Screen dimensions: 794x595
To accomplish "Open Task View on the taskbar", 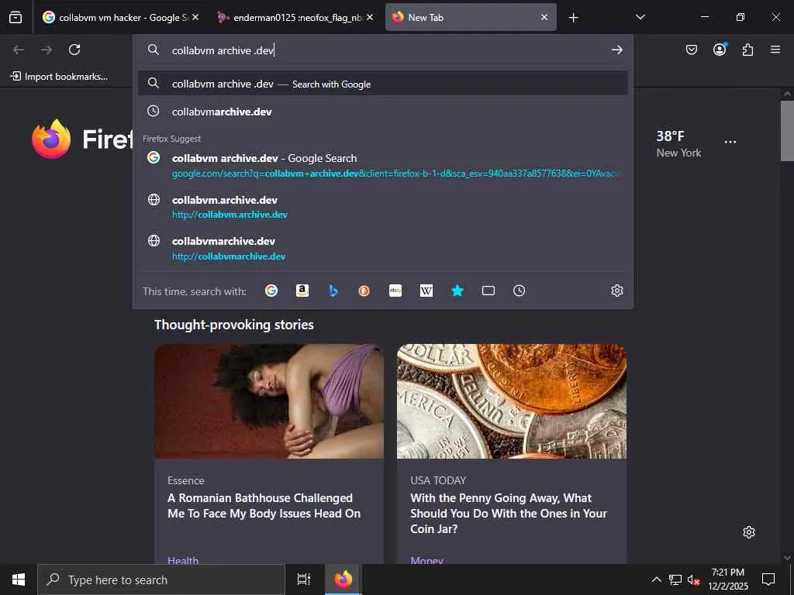I will (x=304, y=580).
